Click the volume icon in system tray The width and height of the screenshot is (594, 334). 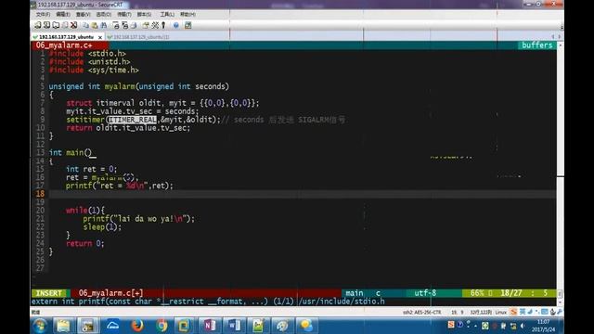523,326
